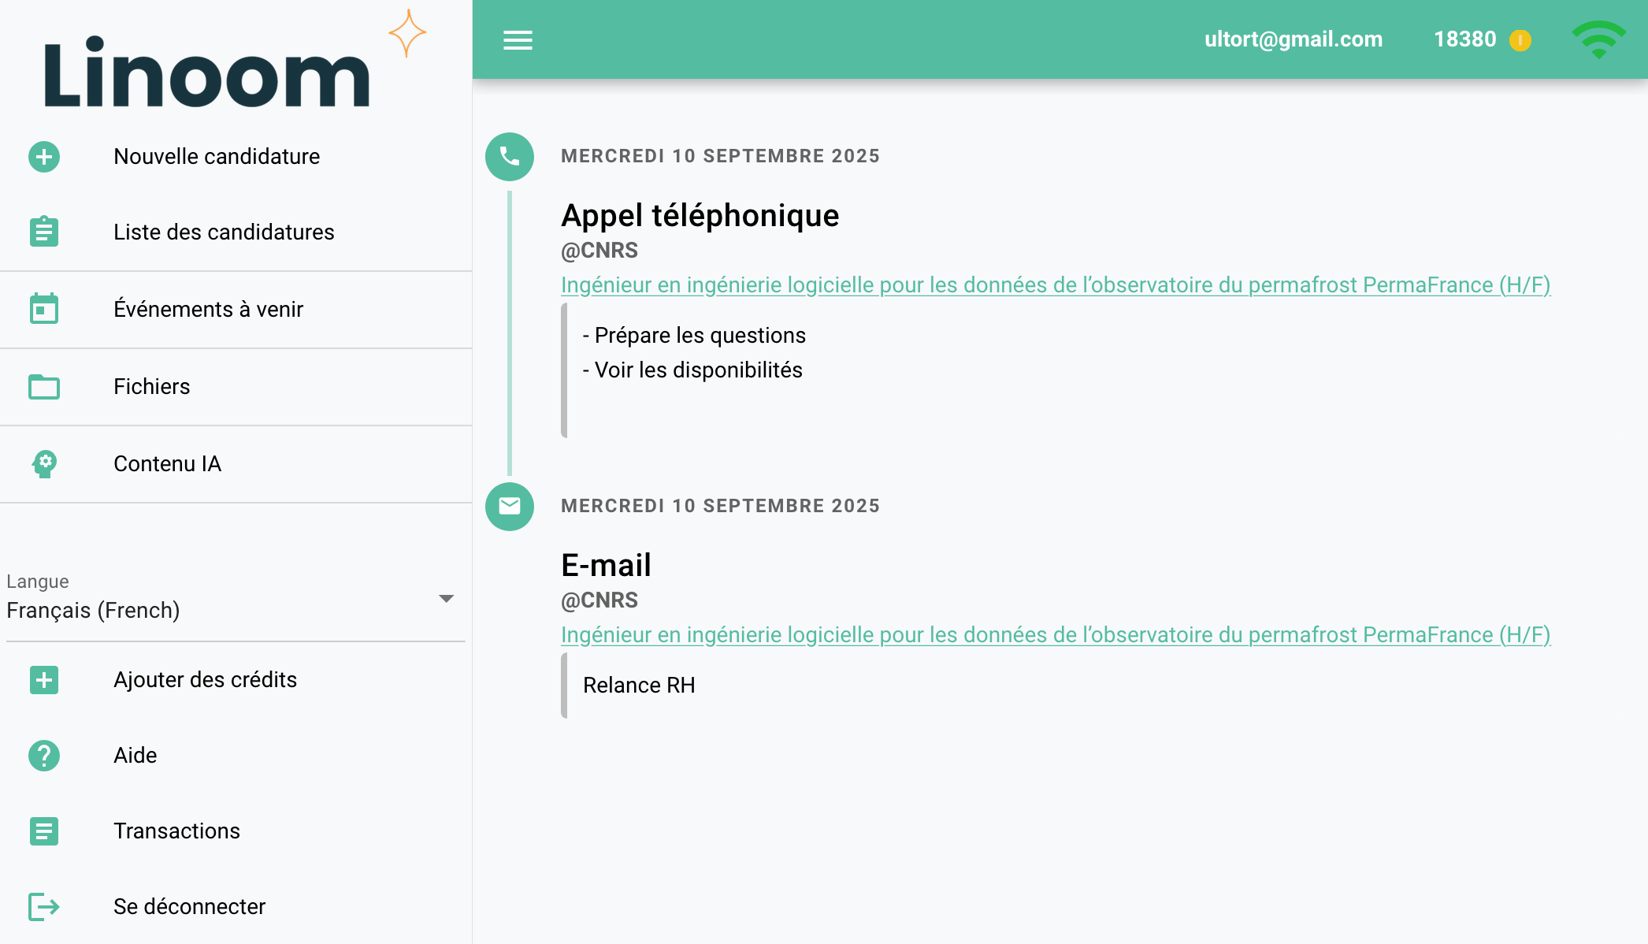Open Fichiers using the folder icon
Viewport: 1648px width, 944px height.
[44, 387]
